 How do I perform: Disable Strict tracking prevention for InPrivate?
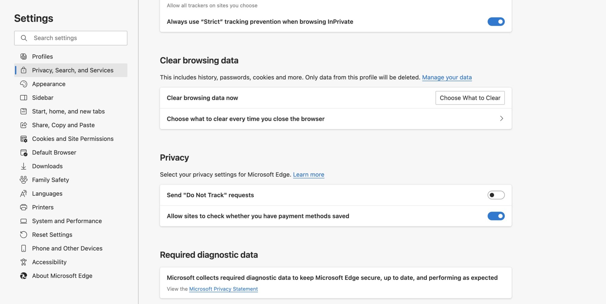tap(496, 21)
